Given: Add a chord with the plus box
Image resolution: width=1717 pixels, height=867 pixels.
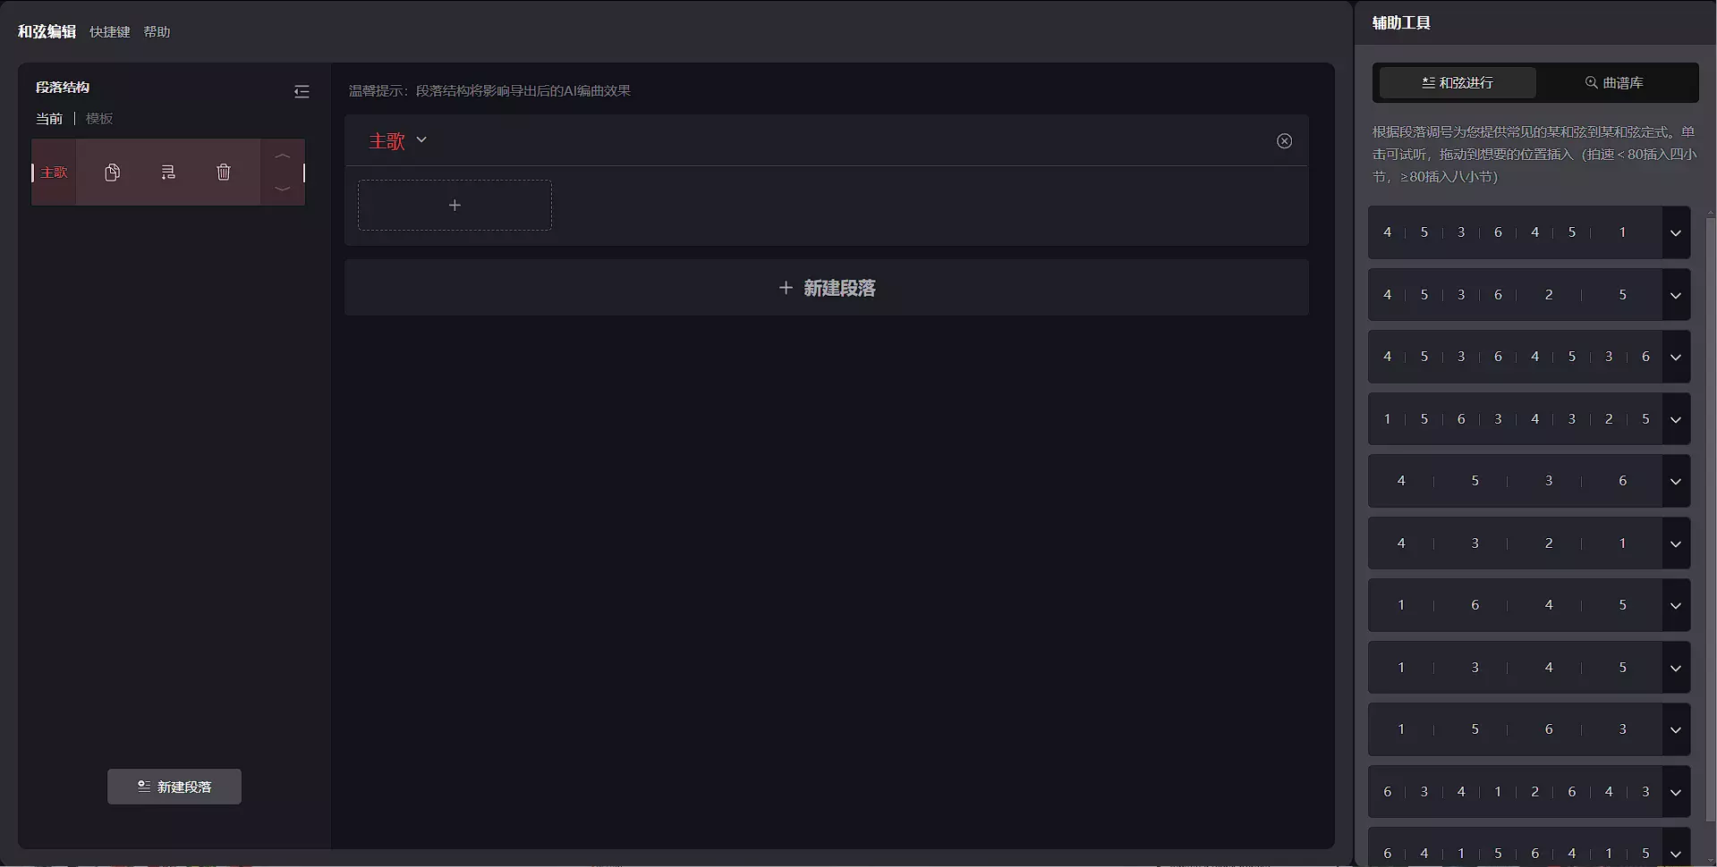Looking at the screenshot, I should pos(455,206).
